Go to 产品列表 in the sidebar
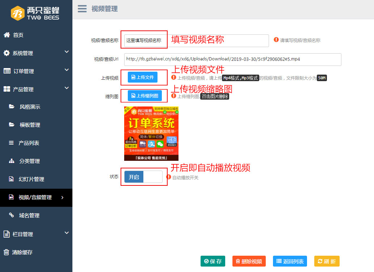Viewport: 374px width, 272px height. point(36,143)
